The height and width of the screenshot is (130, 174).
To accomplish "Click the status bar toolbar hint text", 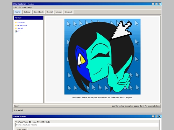I will 136,106.
